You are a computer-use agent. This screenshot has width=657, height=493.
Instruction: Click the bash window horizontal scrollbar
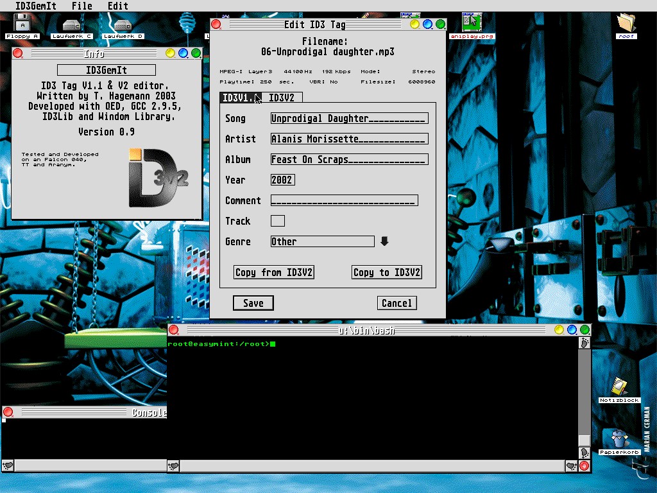pos(373,466)
